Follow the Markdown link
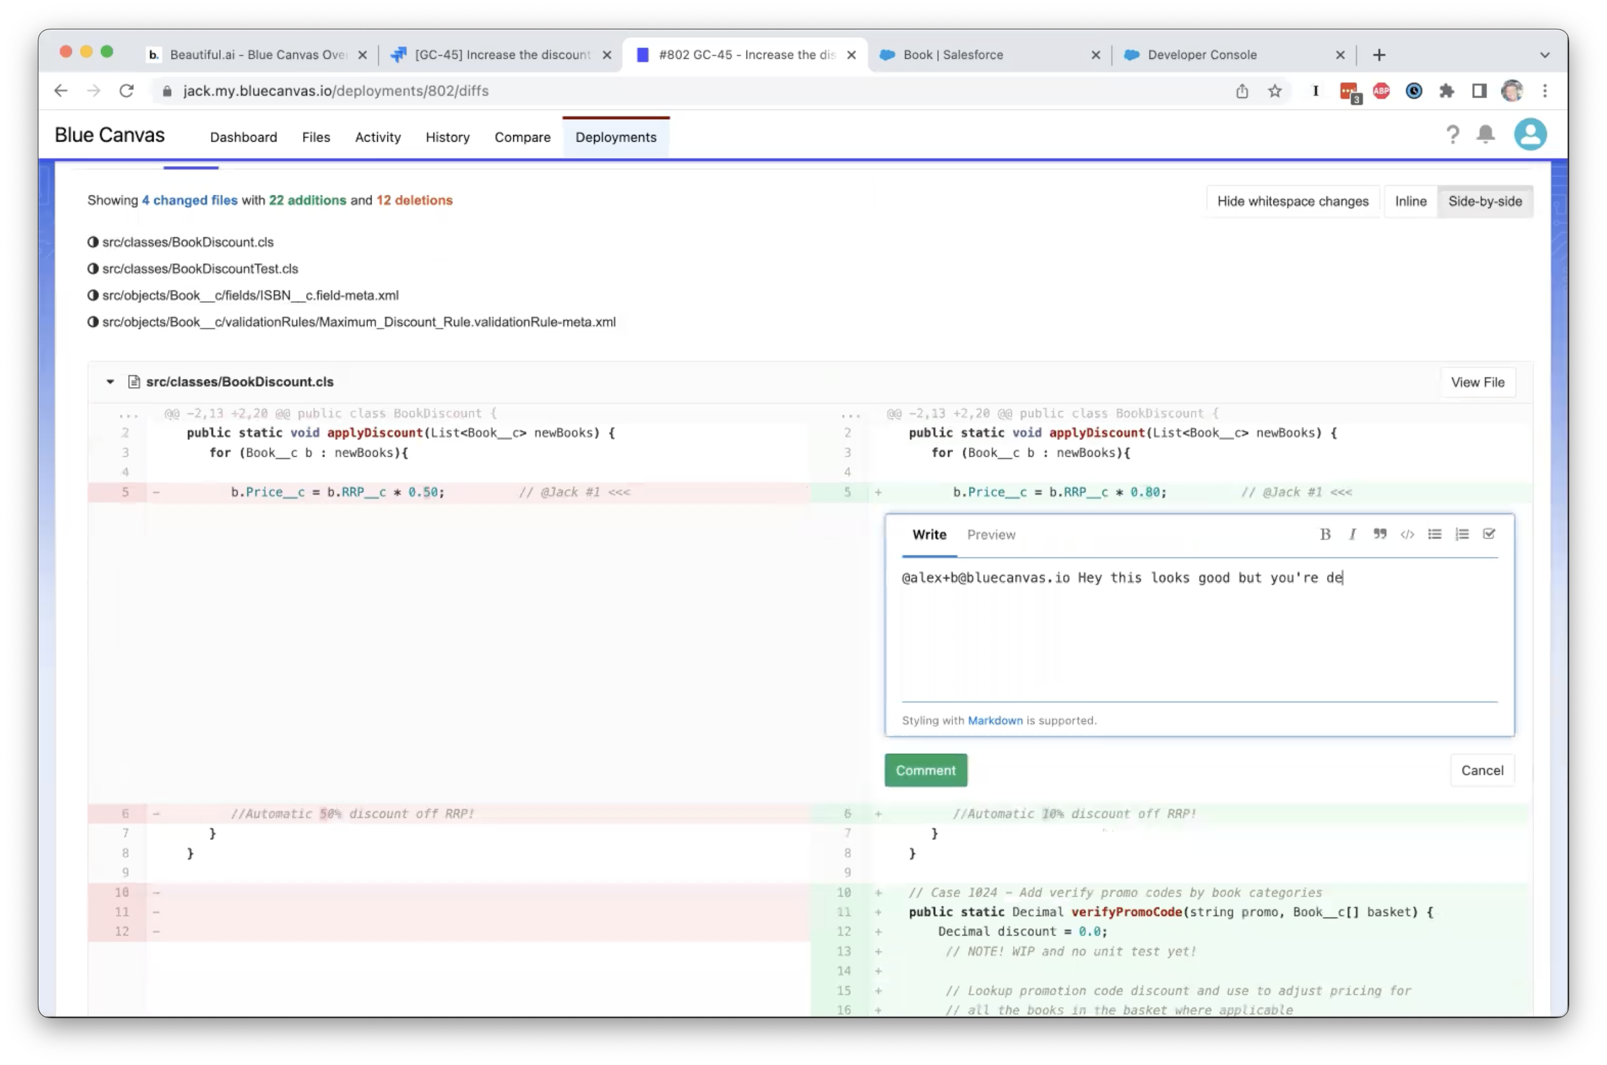Screen dimensions: 1607x1065 (995, 721)
